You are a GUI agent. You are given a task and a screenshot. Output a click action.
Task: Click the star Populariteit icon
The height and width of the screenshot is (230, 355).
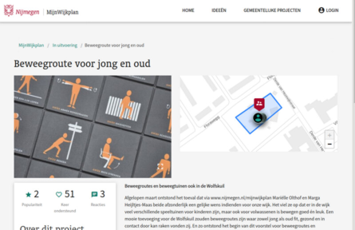pyautogui.click(x=28, y=194)
